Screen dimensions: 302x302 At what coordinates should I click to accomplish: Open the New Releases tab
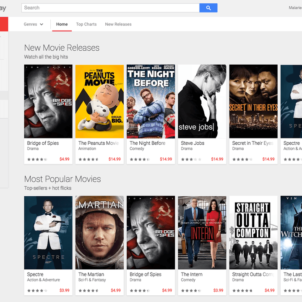coord(118,24)
